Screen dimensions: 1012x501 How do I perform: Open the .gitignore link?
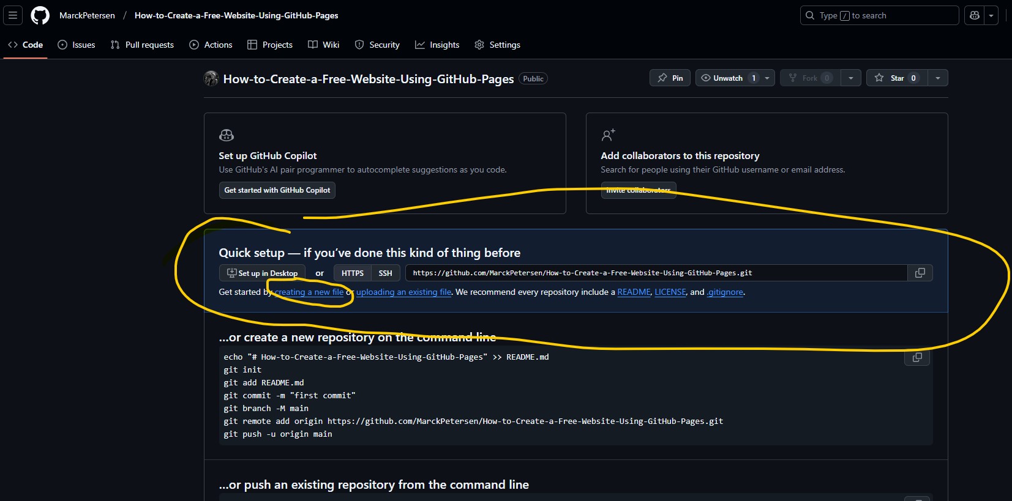(725, 292)
